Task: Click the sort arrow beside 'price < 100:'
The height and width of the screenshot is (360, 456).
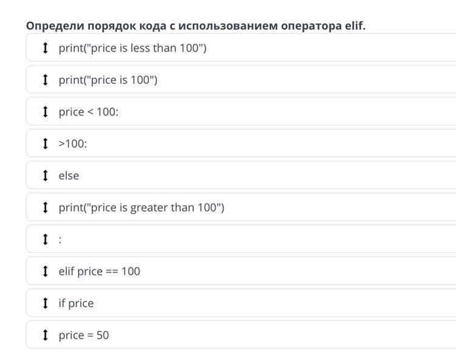Action: pos(45,112)
